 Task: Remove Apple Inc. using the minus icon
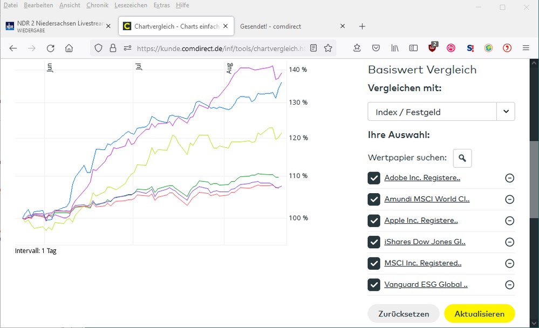(x=509, y=221)
